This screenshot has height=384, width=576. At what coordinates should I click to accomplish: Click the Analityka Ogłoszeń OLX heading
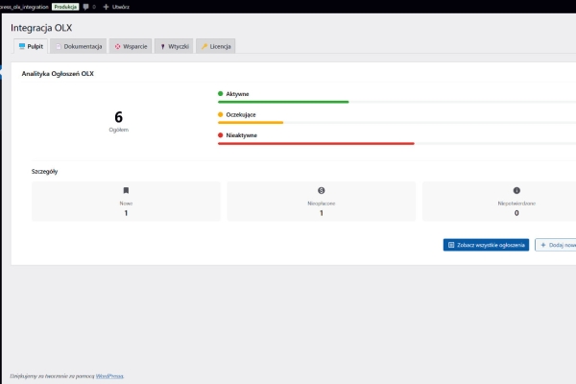click(58, 74)
